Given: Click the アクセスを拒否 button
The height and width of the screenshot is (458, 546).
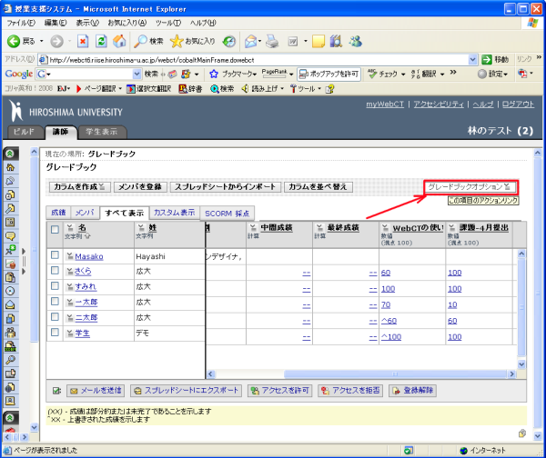Looking at the screenshot, I should (350, 391).
